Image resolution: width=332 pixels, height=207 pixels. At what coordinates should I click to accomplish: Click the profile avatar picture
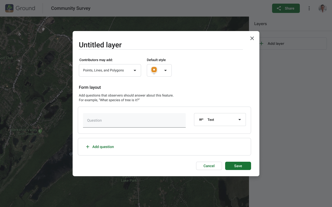point(322,8)
